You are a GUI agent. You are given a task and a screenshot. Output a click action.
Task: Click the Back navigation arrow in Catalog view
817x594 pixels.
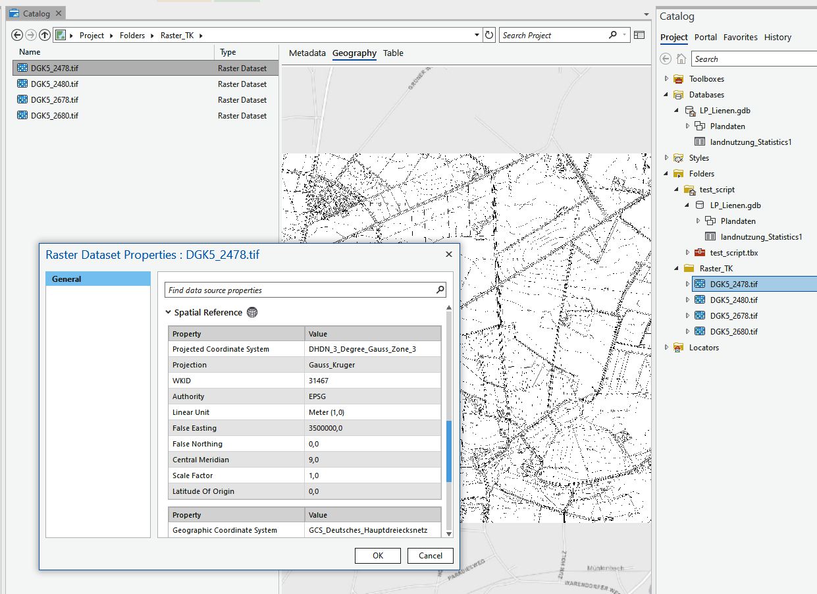pos(17,36)
